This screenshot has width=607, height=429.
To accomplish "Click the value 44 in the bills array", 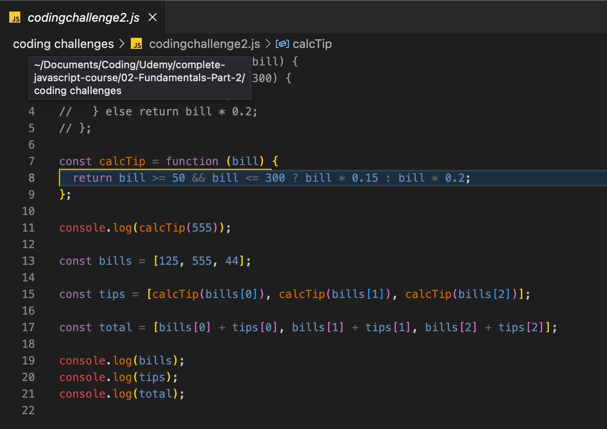I will click(x=232, y=261).
